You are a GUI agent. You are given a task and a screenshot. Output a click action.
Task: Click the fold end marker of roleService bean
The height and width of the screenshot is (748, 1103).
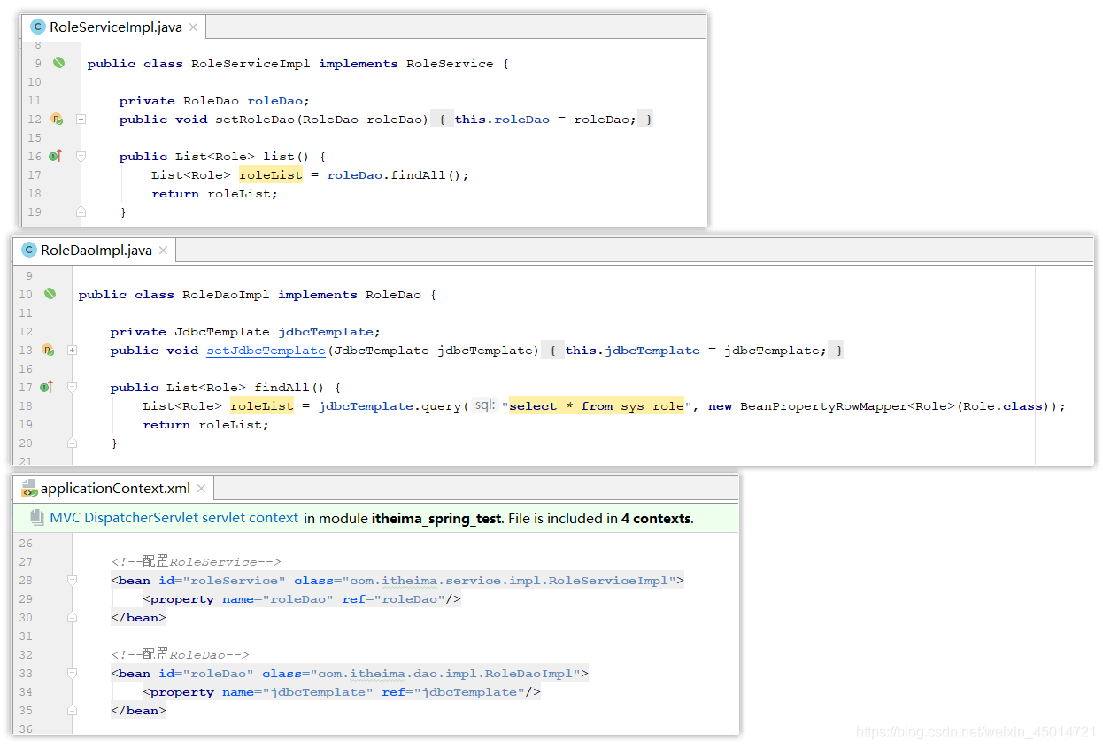[x=72, y=617]
